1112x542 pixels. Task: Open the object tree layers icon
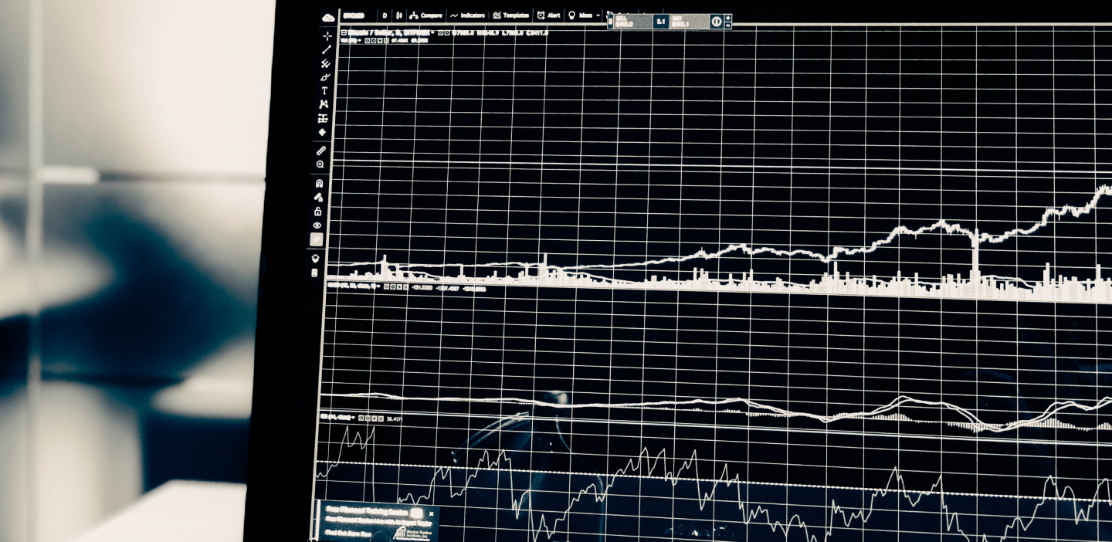[x=315, y=259]
